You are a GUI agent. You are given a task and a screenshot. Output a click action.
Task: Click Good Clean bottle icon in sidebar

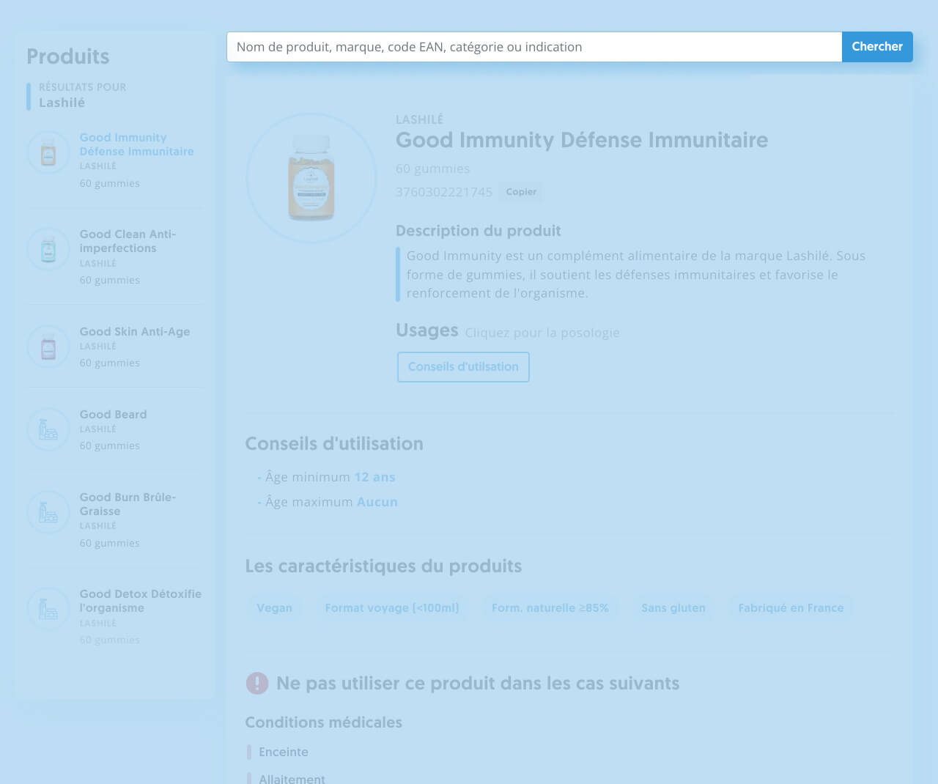[x=48, y=249]
